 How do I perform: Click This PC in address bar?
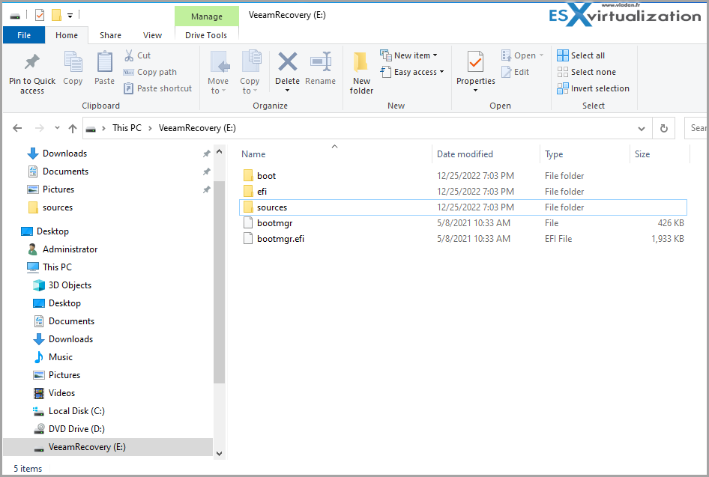(127, 128)
